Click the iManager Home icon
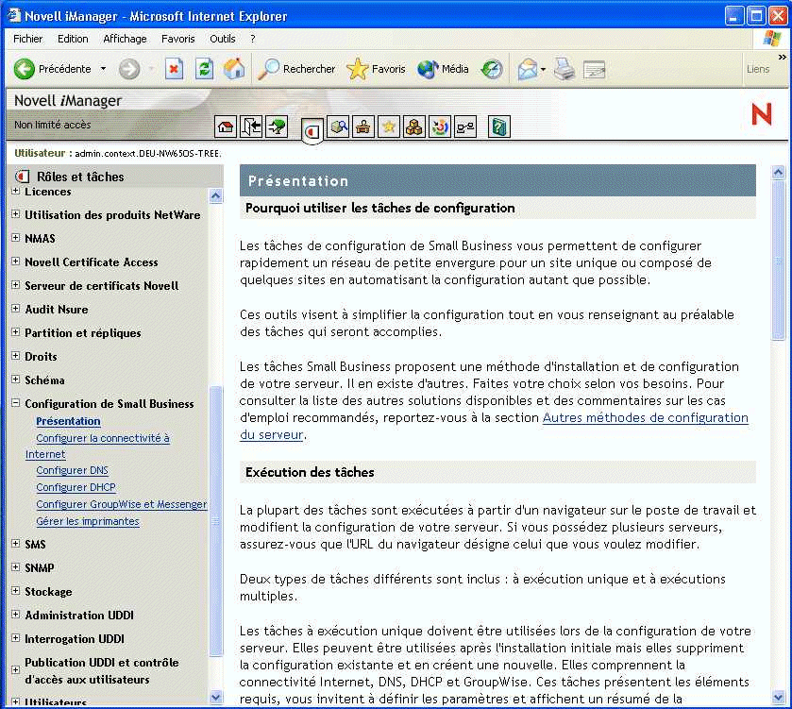792x709 pixels. [x=226, y=127]
